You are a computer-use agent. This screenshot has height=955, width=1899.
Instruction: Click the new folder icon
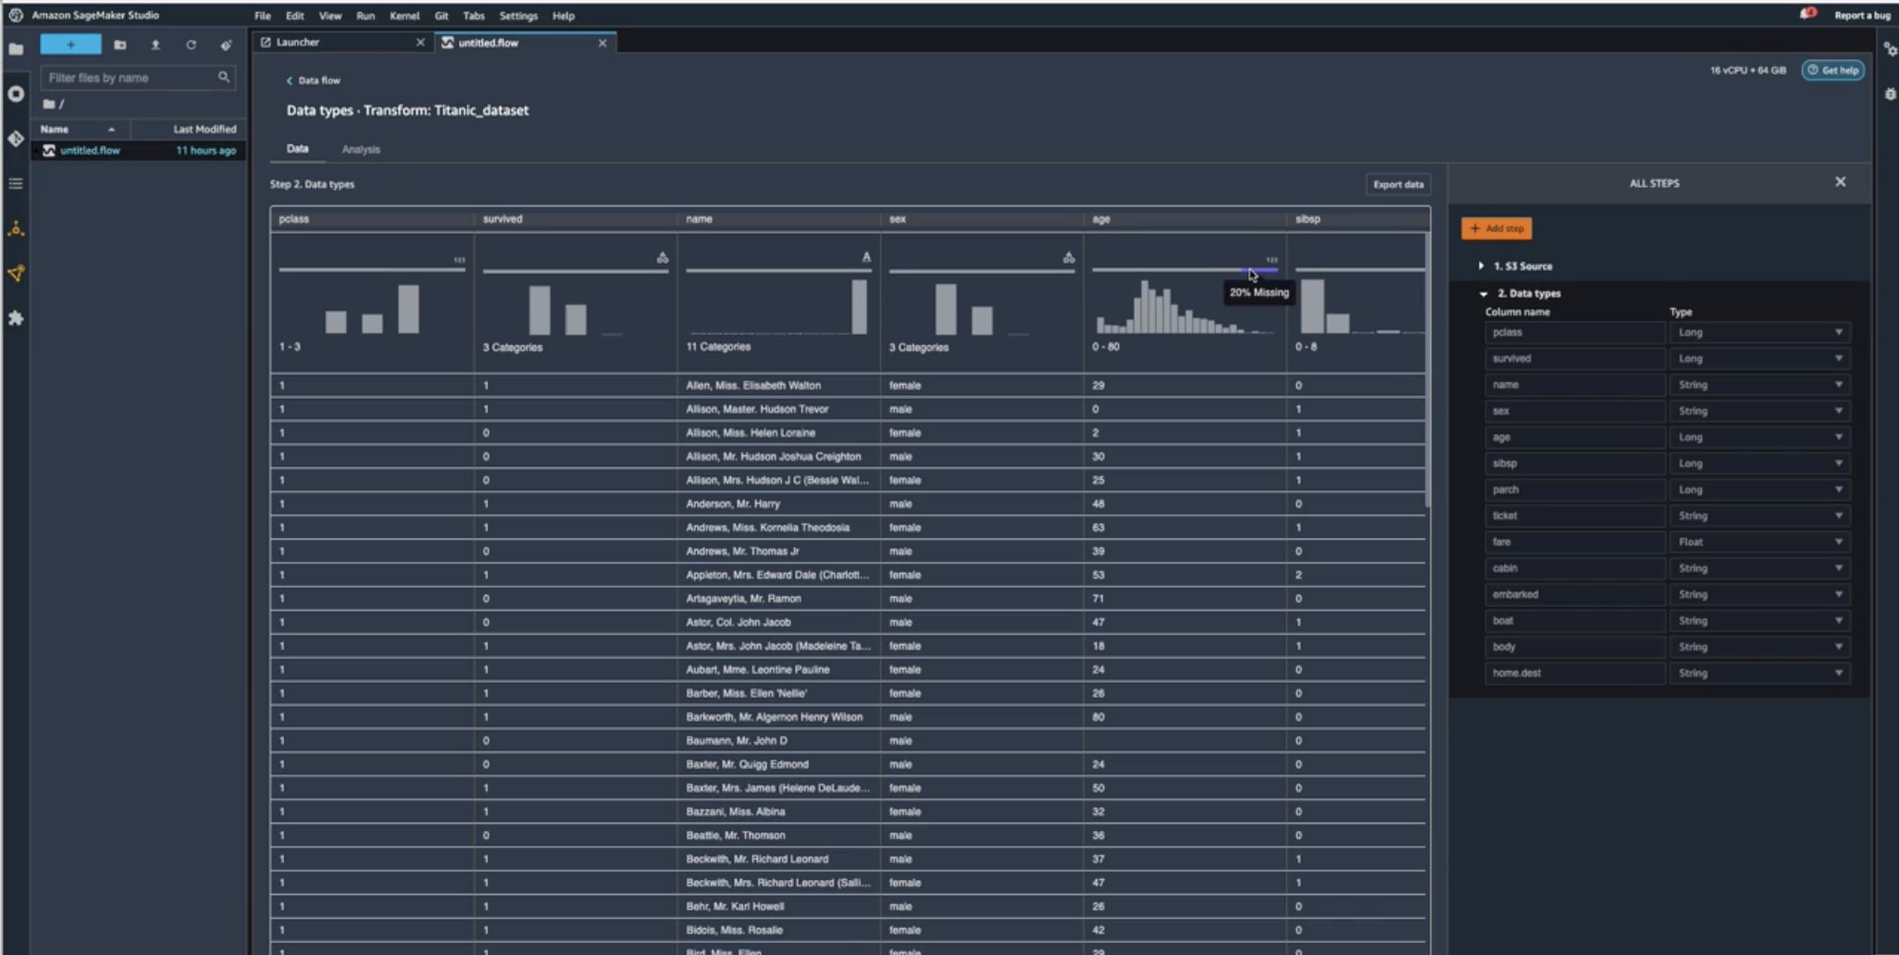tap(119, 44)
